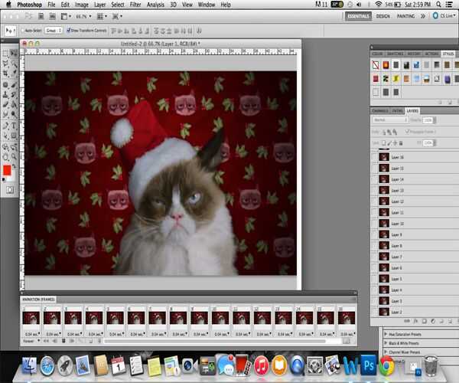Toggle visibility of Layer 7
This screenshot has width=459, height=383.
374,257
